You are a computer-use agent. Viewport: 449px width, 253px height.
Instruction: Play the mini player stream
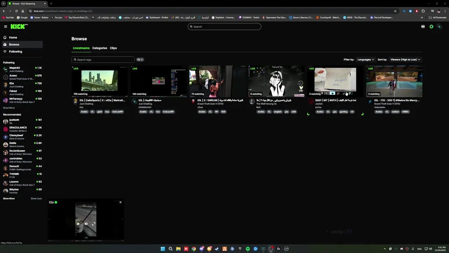pos(78,224)
